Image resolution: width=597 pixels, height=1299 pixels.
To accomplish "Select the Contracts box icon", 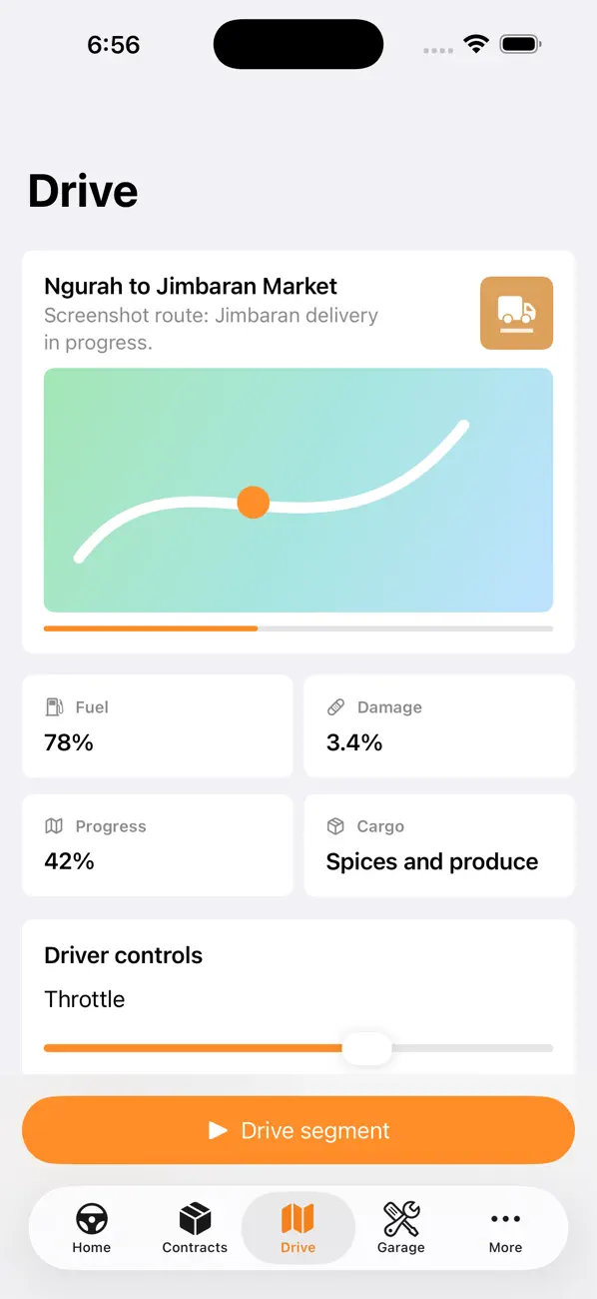I will point(195,1218).
